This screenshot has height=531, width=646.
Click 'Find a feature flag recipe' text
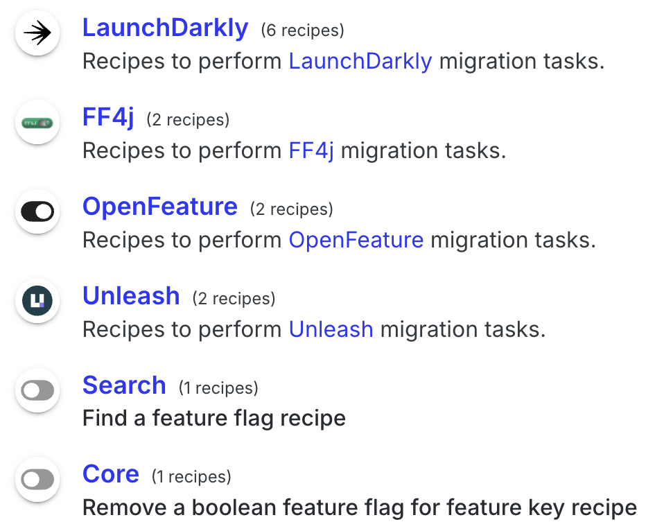click(213, 419)
